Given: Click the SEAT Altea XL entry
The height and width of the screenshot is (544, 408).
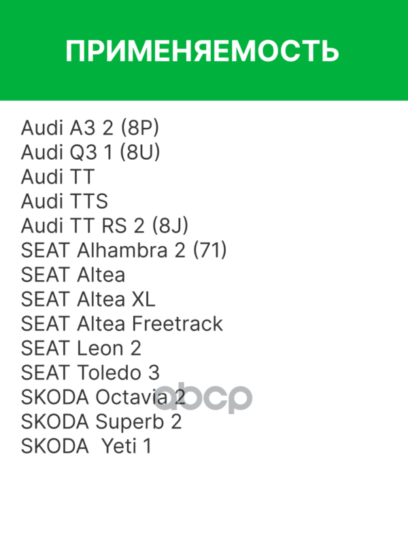Looking at the screenshot, I should point(88,299).
